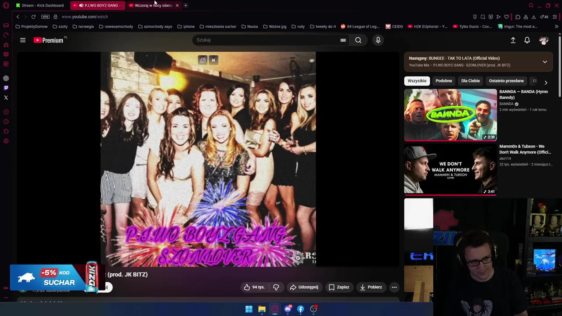Open Extensions cube icon in sidebar
This screenshot has width=562, height=316.
tap(6, 131)
